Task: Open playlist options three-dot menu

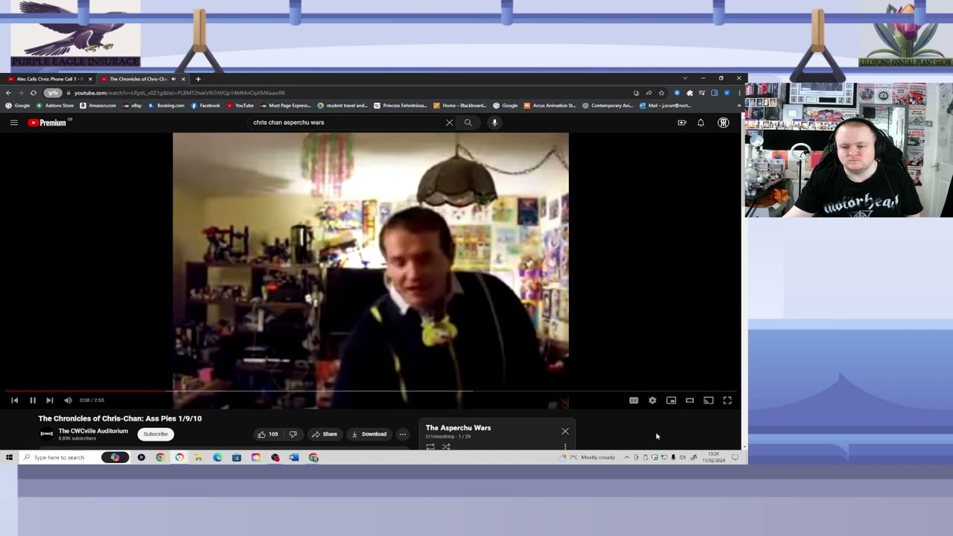Action: coord(565,447)
